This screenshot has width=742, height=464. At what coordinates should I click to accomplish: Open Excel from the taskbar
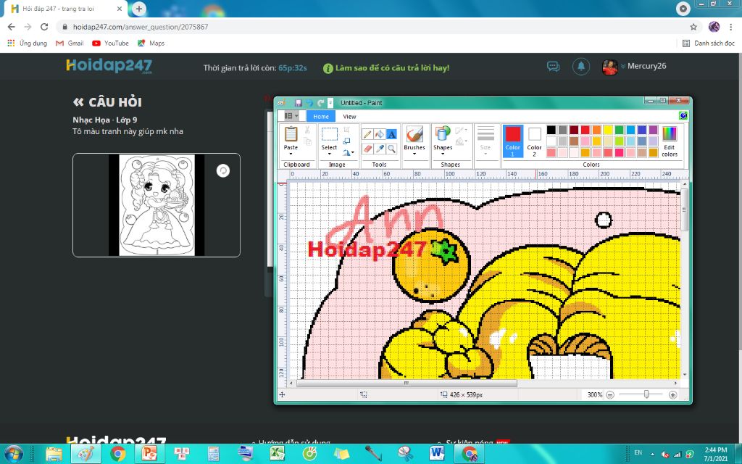pos(278,454)
